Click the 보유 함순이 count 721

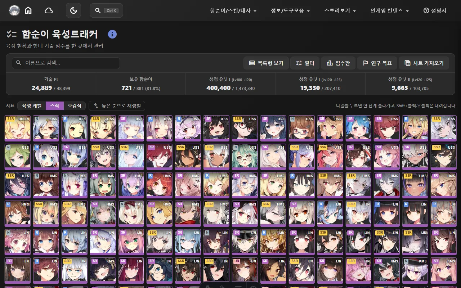click(x=126, y=88)
